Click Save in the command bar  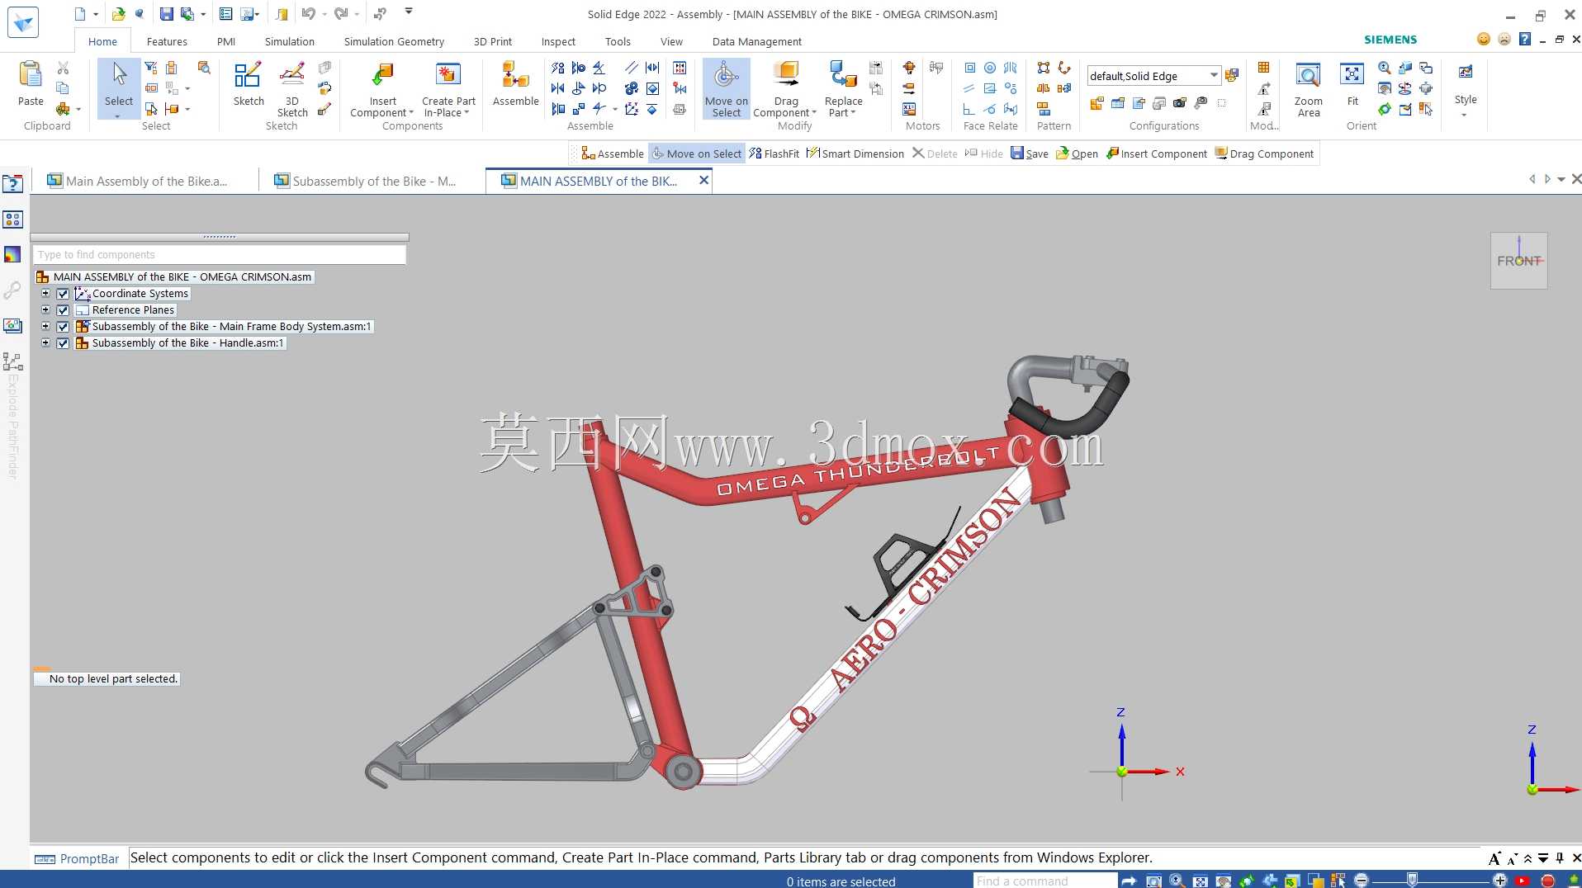(1030, 154)
